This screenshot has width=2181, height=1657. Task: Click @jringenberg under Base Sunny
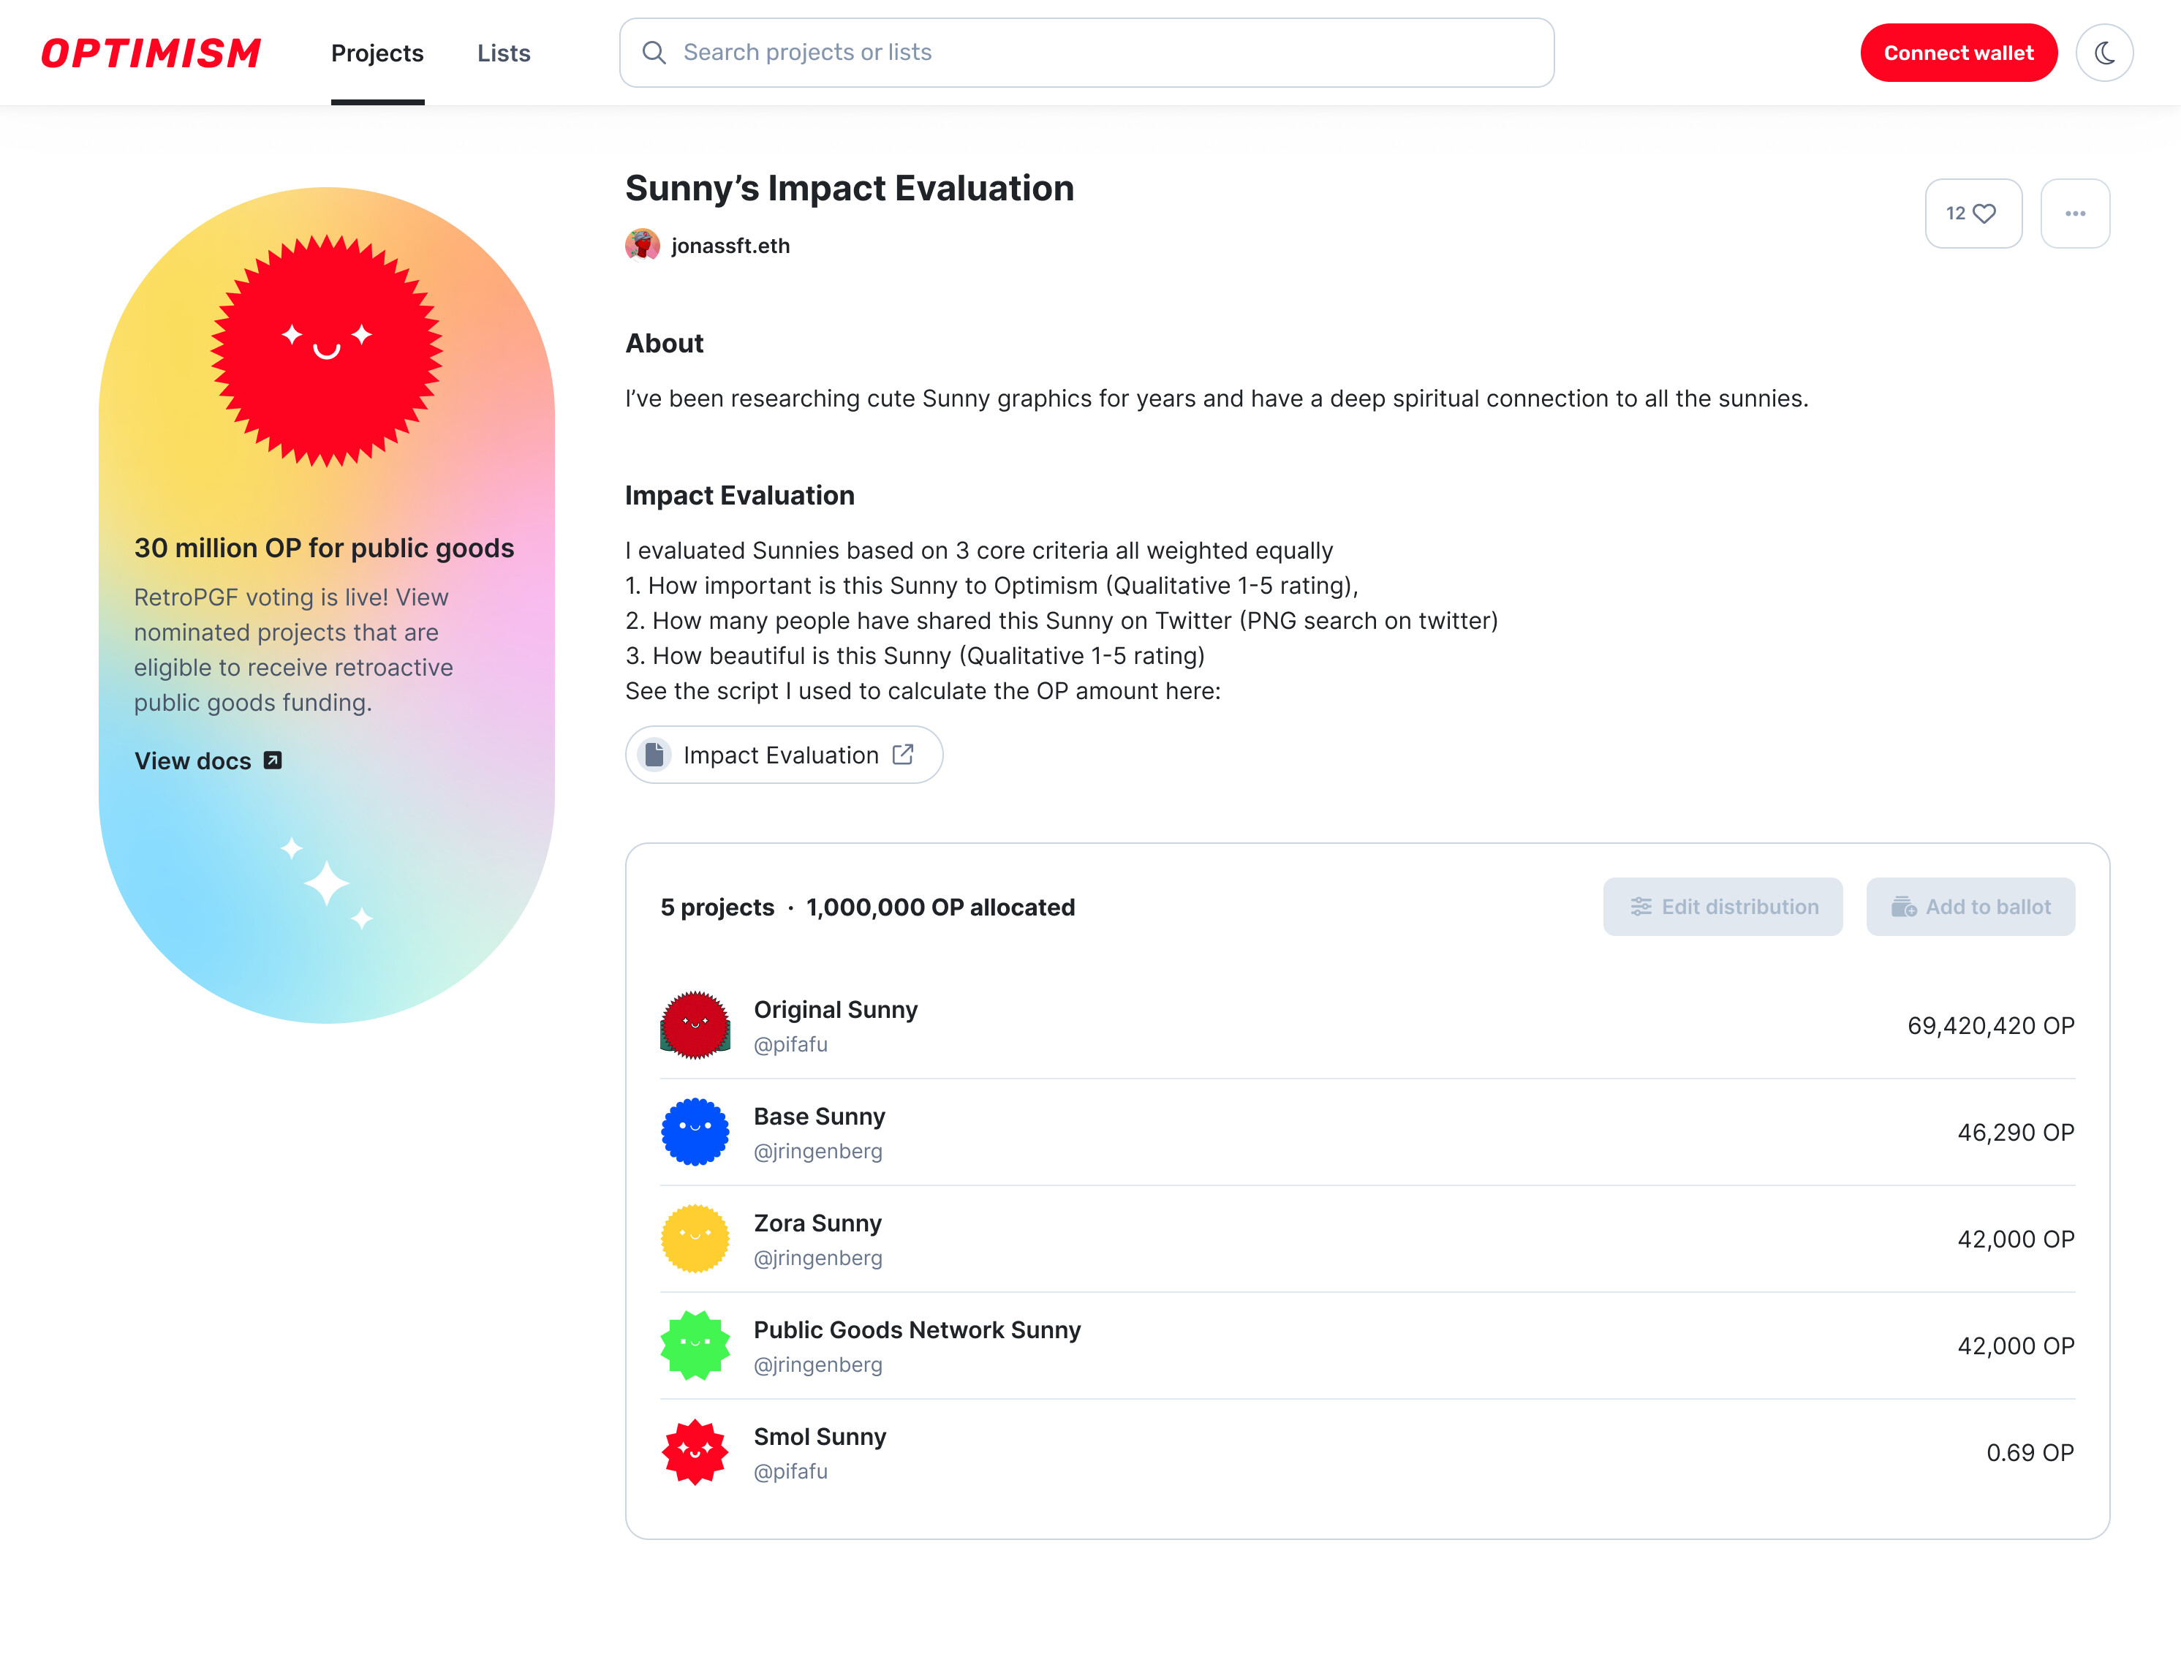click(818, 1151)
